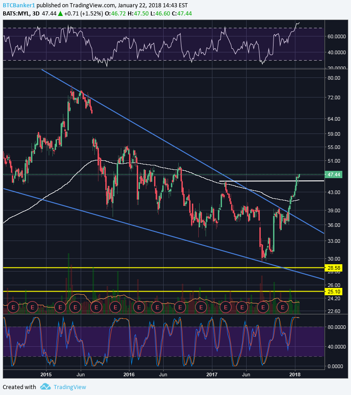
Task: Click the 2017 time axis label
Action: (212, 374)
